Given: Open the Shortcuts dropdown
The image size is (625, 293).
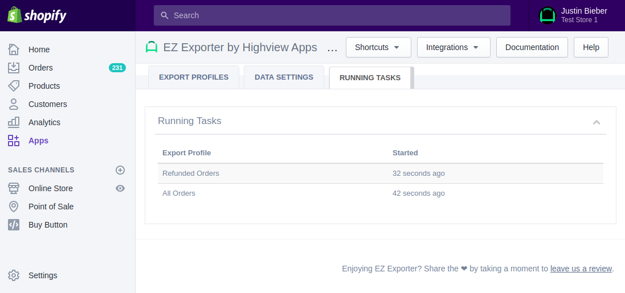Looking at the screenshot, I should click(x=378, y=47).
